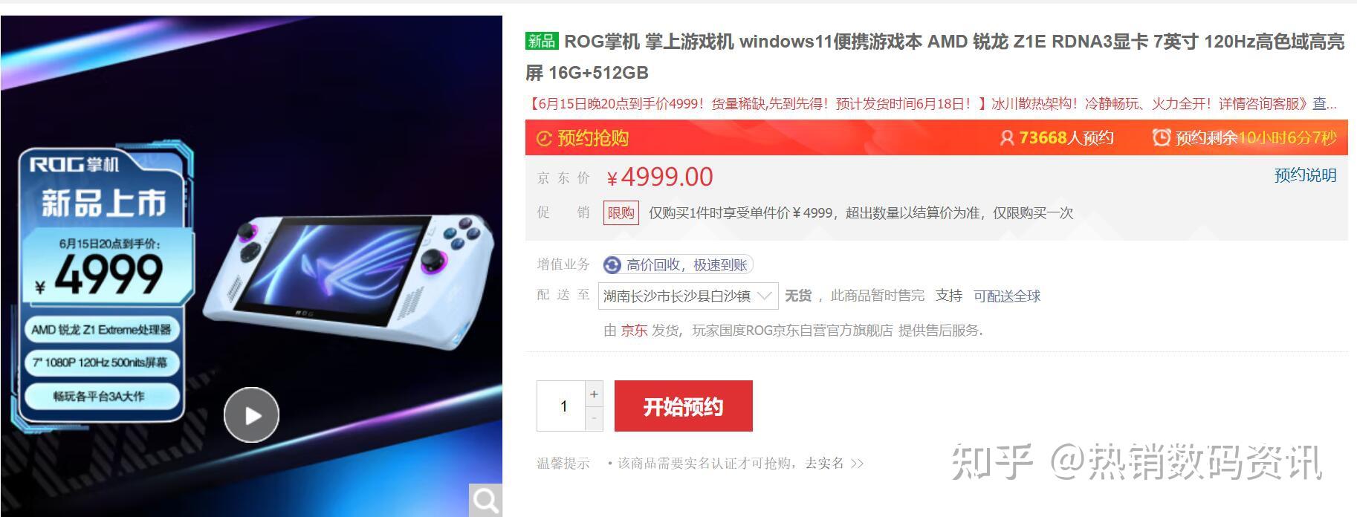Click the 高价回收 recycle icon
The width and height of the screenshot is (1357, 517).
point(612,265)
